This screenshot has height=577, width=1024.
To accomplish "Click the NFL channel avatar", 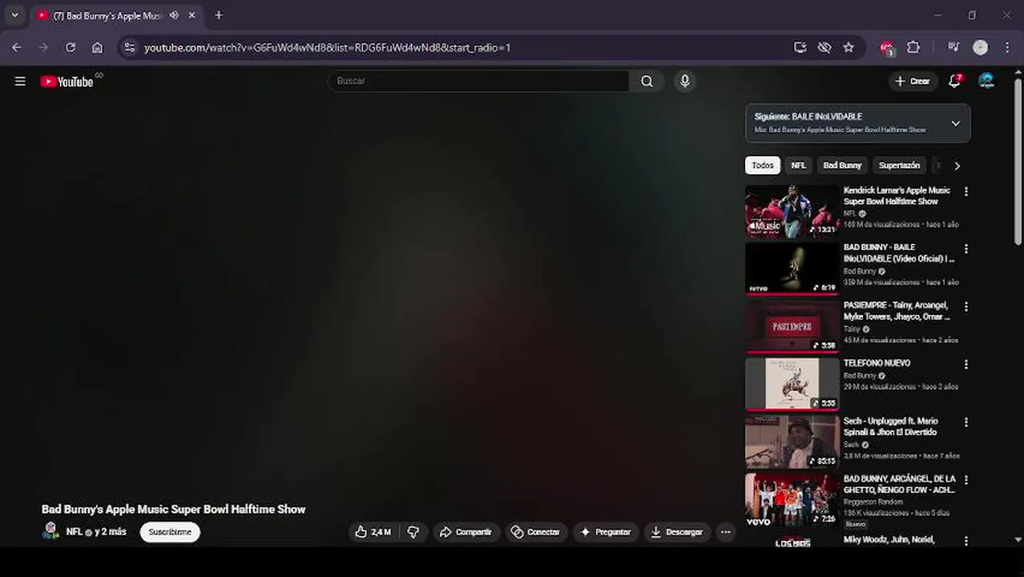I will pos(50,531).
